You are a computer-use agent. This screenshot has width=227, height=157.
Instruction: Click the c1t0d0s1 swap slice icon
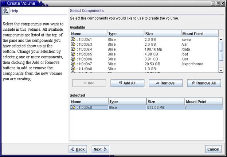pos(73,39)
